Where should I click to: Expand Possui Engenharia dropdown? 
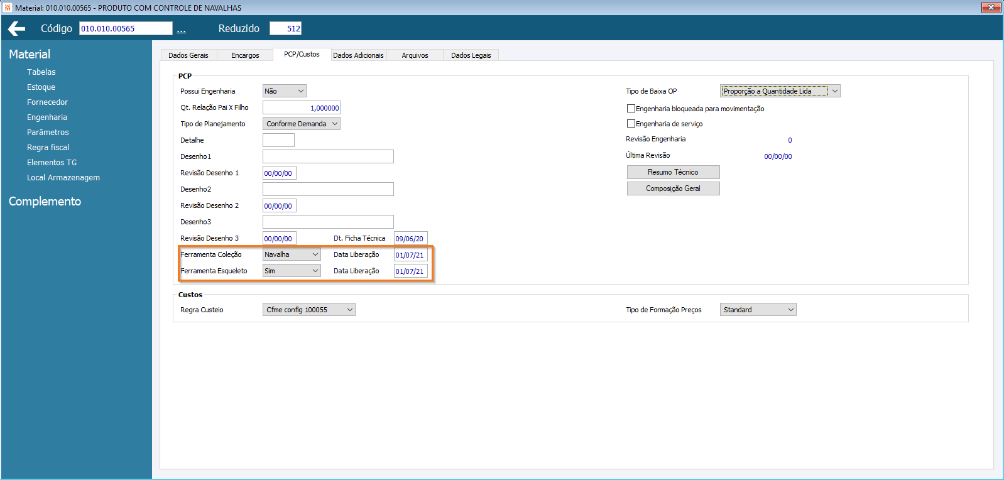(x=285, y=91)
